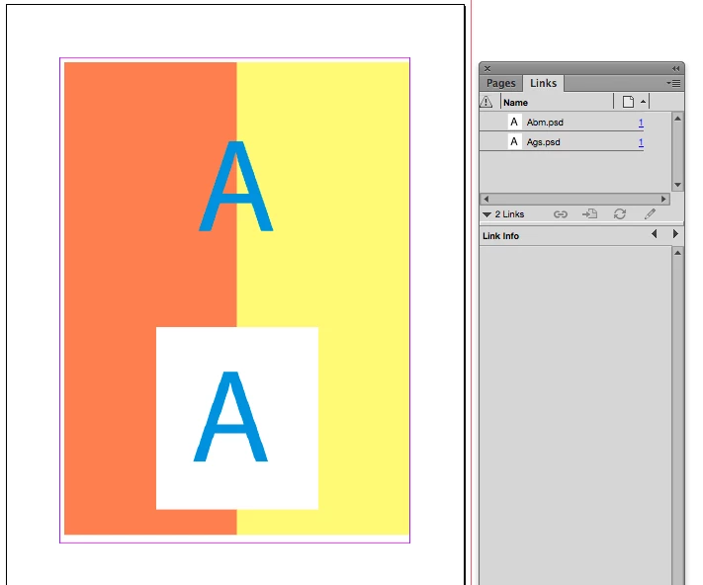703x585 pixels.
Task: Toggle sort order arrow in header
Action: coord(643,102)
